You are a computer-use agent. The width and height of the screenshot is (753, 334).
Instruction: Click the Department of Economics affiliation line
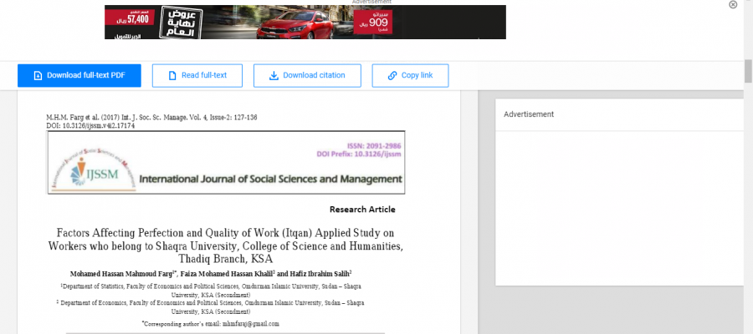(210, 307)
